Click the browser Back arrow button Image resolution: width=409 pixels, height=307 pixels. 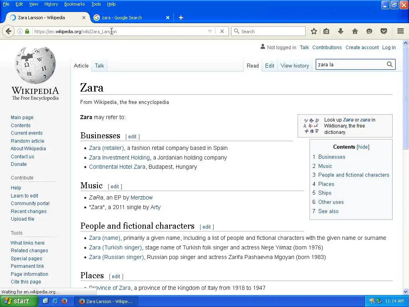[8, 31]
